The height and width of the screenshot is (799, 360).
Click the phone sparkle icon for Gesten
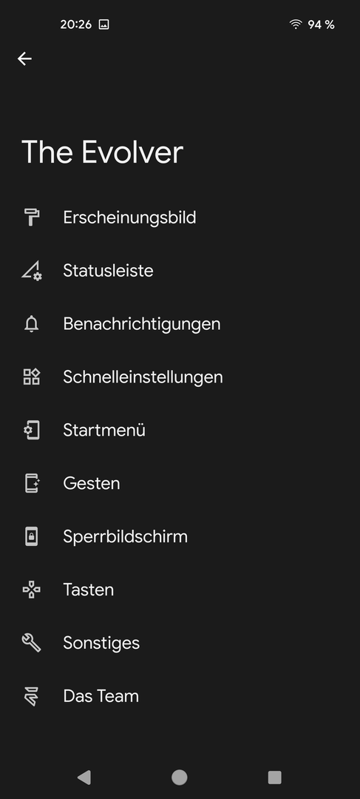[x=32, y=483]
